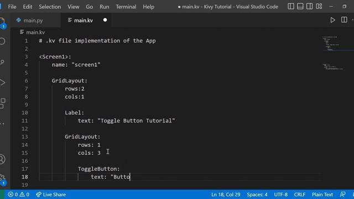Click the "Toggle Button Tutorial" text line
The width and height of the screenshot is (354, 199).
coord(127,121)
